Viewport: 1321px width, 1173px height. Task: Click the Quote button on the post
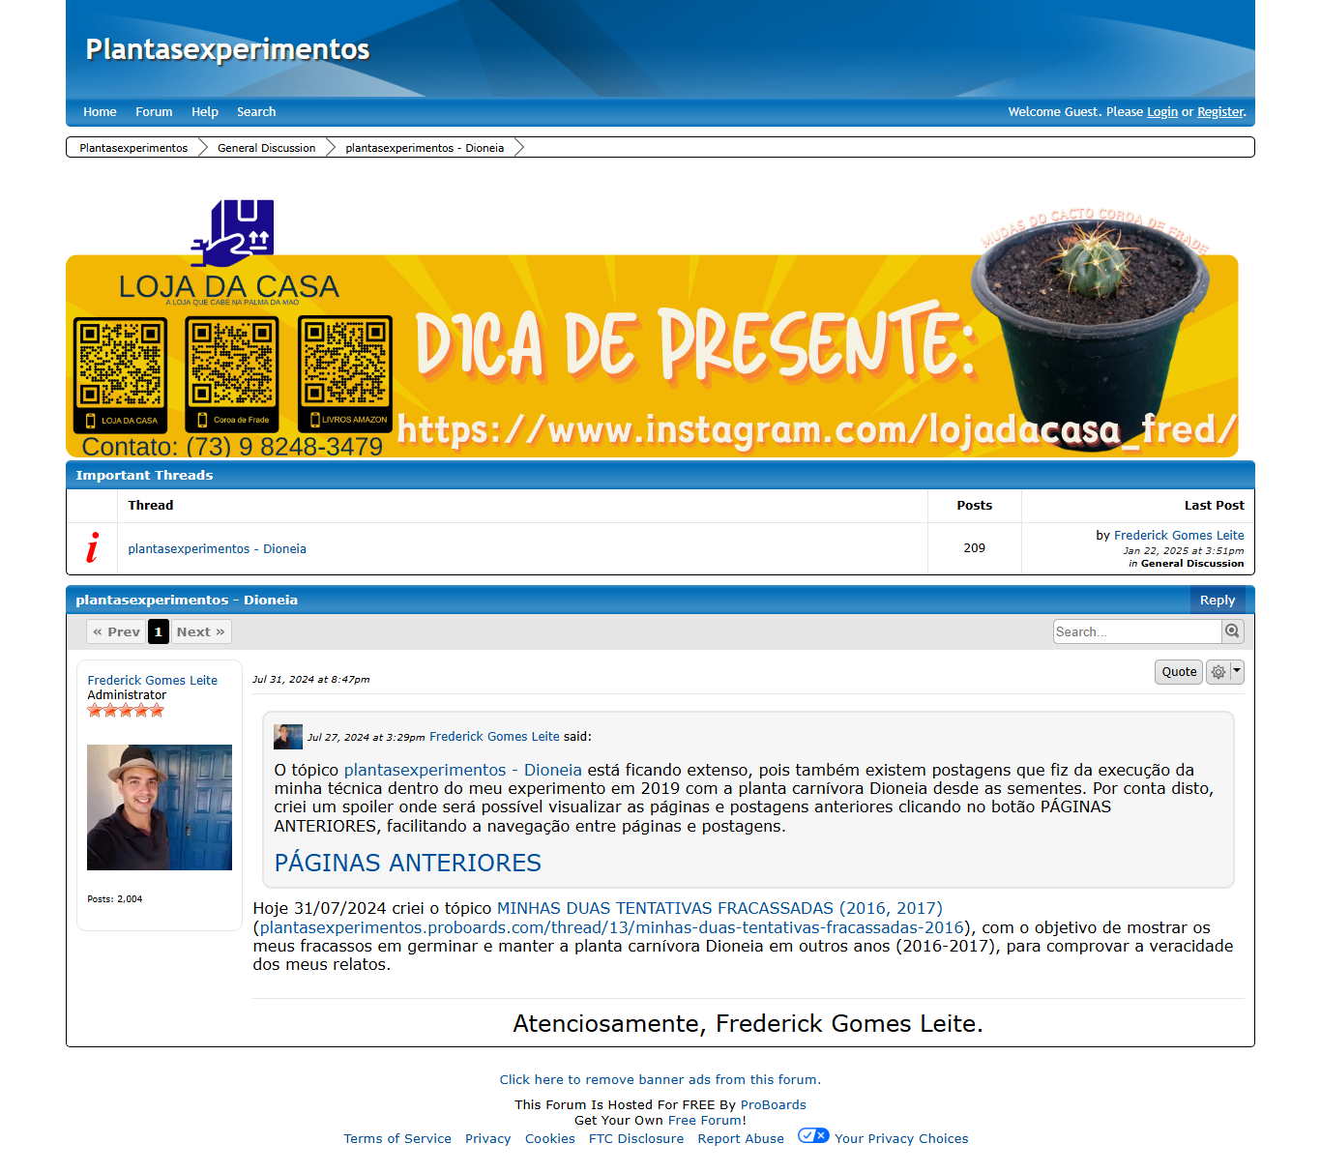point(1179,672)
